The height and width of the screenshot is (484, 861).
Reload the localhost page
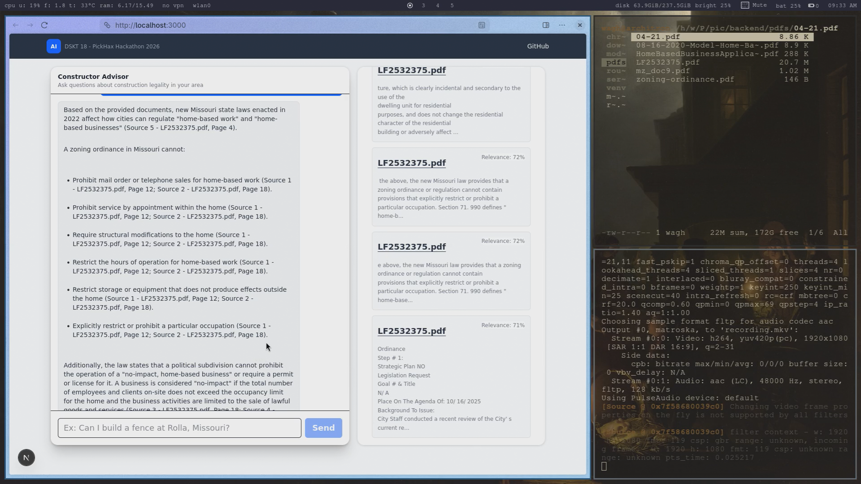[x=44, y=25]
